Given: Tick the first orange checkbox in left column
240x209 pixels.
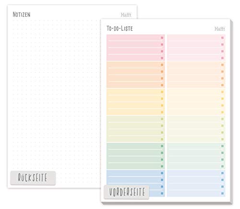Looking at the screenshot, I should 162,65.
